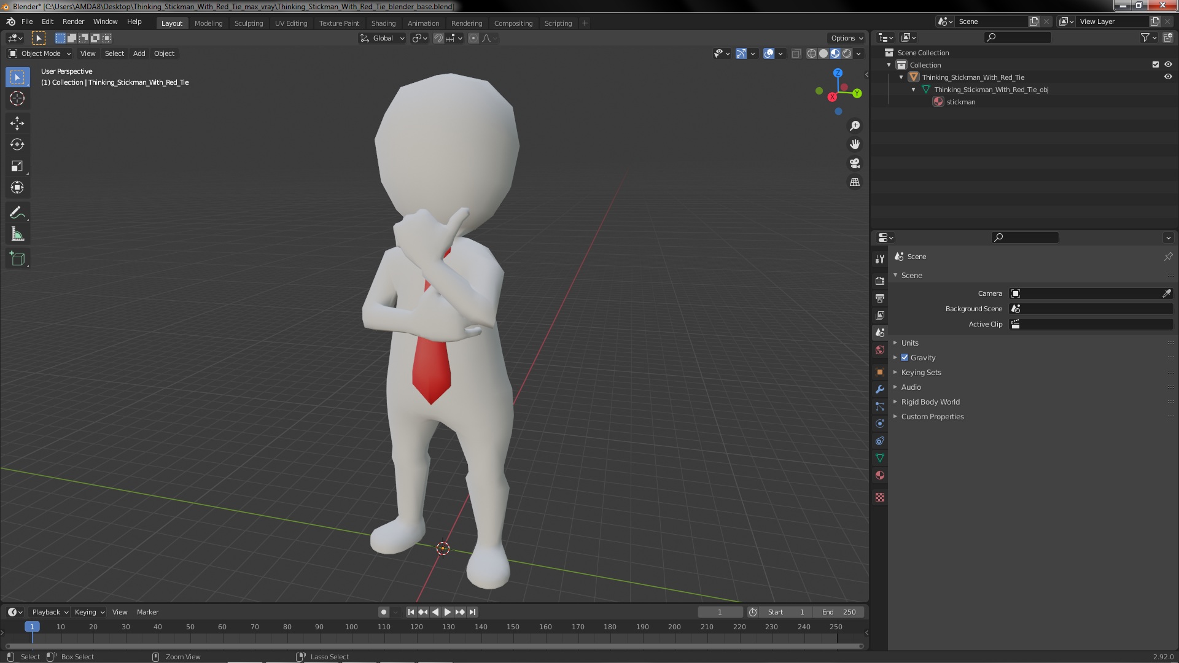Image resolution: width=1179 pixels, height=663 pixels.
Task: Jump to the start frame
Action: (x=411, y=612)
